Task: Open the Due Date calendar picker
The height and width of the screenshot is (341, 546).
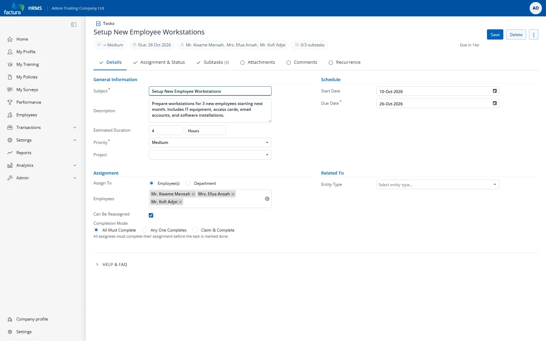Action: tap(495, 103)
